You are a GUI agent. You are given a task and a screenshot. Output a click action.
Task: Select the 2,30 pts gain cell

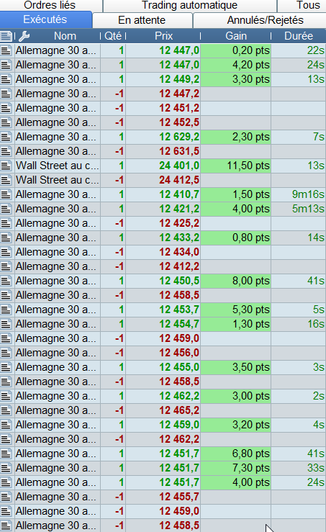point(236,137)
